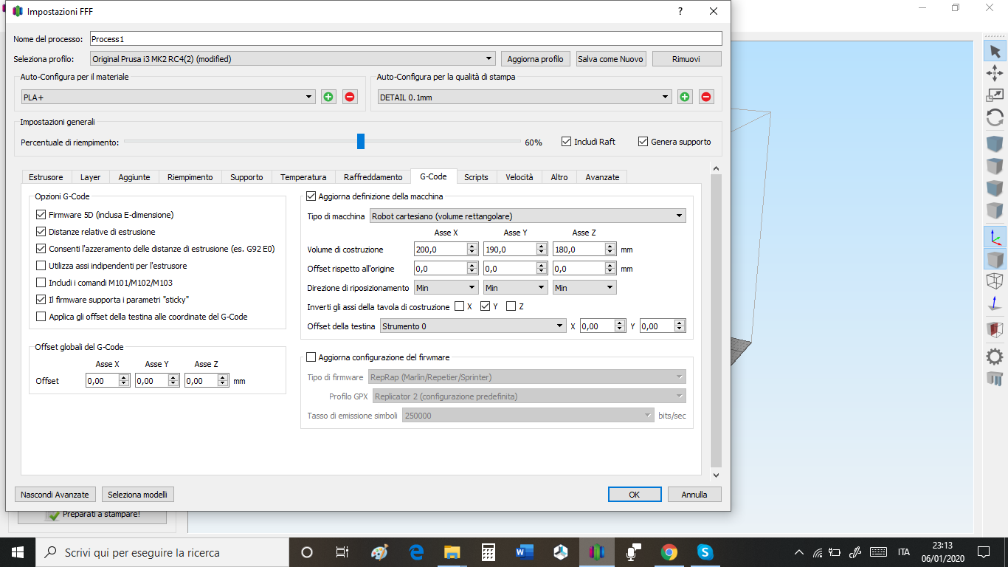This screenshot has width=1008, height=567.
Task: Click the circular rotate arrows tool
Action: tap(995, 117)
